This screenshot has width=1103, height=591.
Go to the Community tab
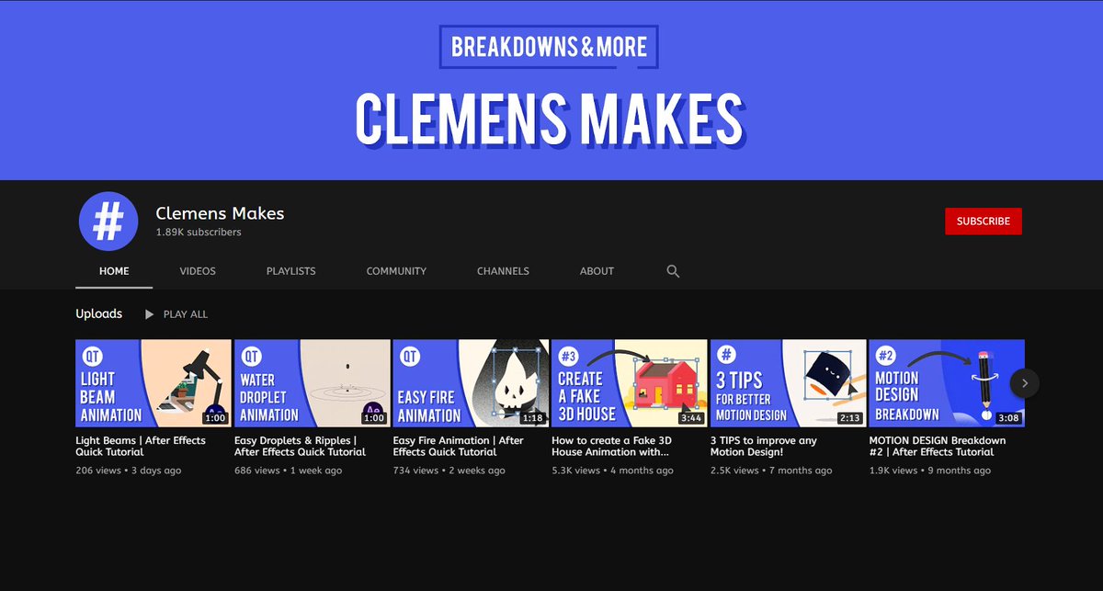tap(396, 271)
